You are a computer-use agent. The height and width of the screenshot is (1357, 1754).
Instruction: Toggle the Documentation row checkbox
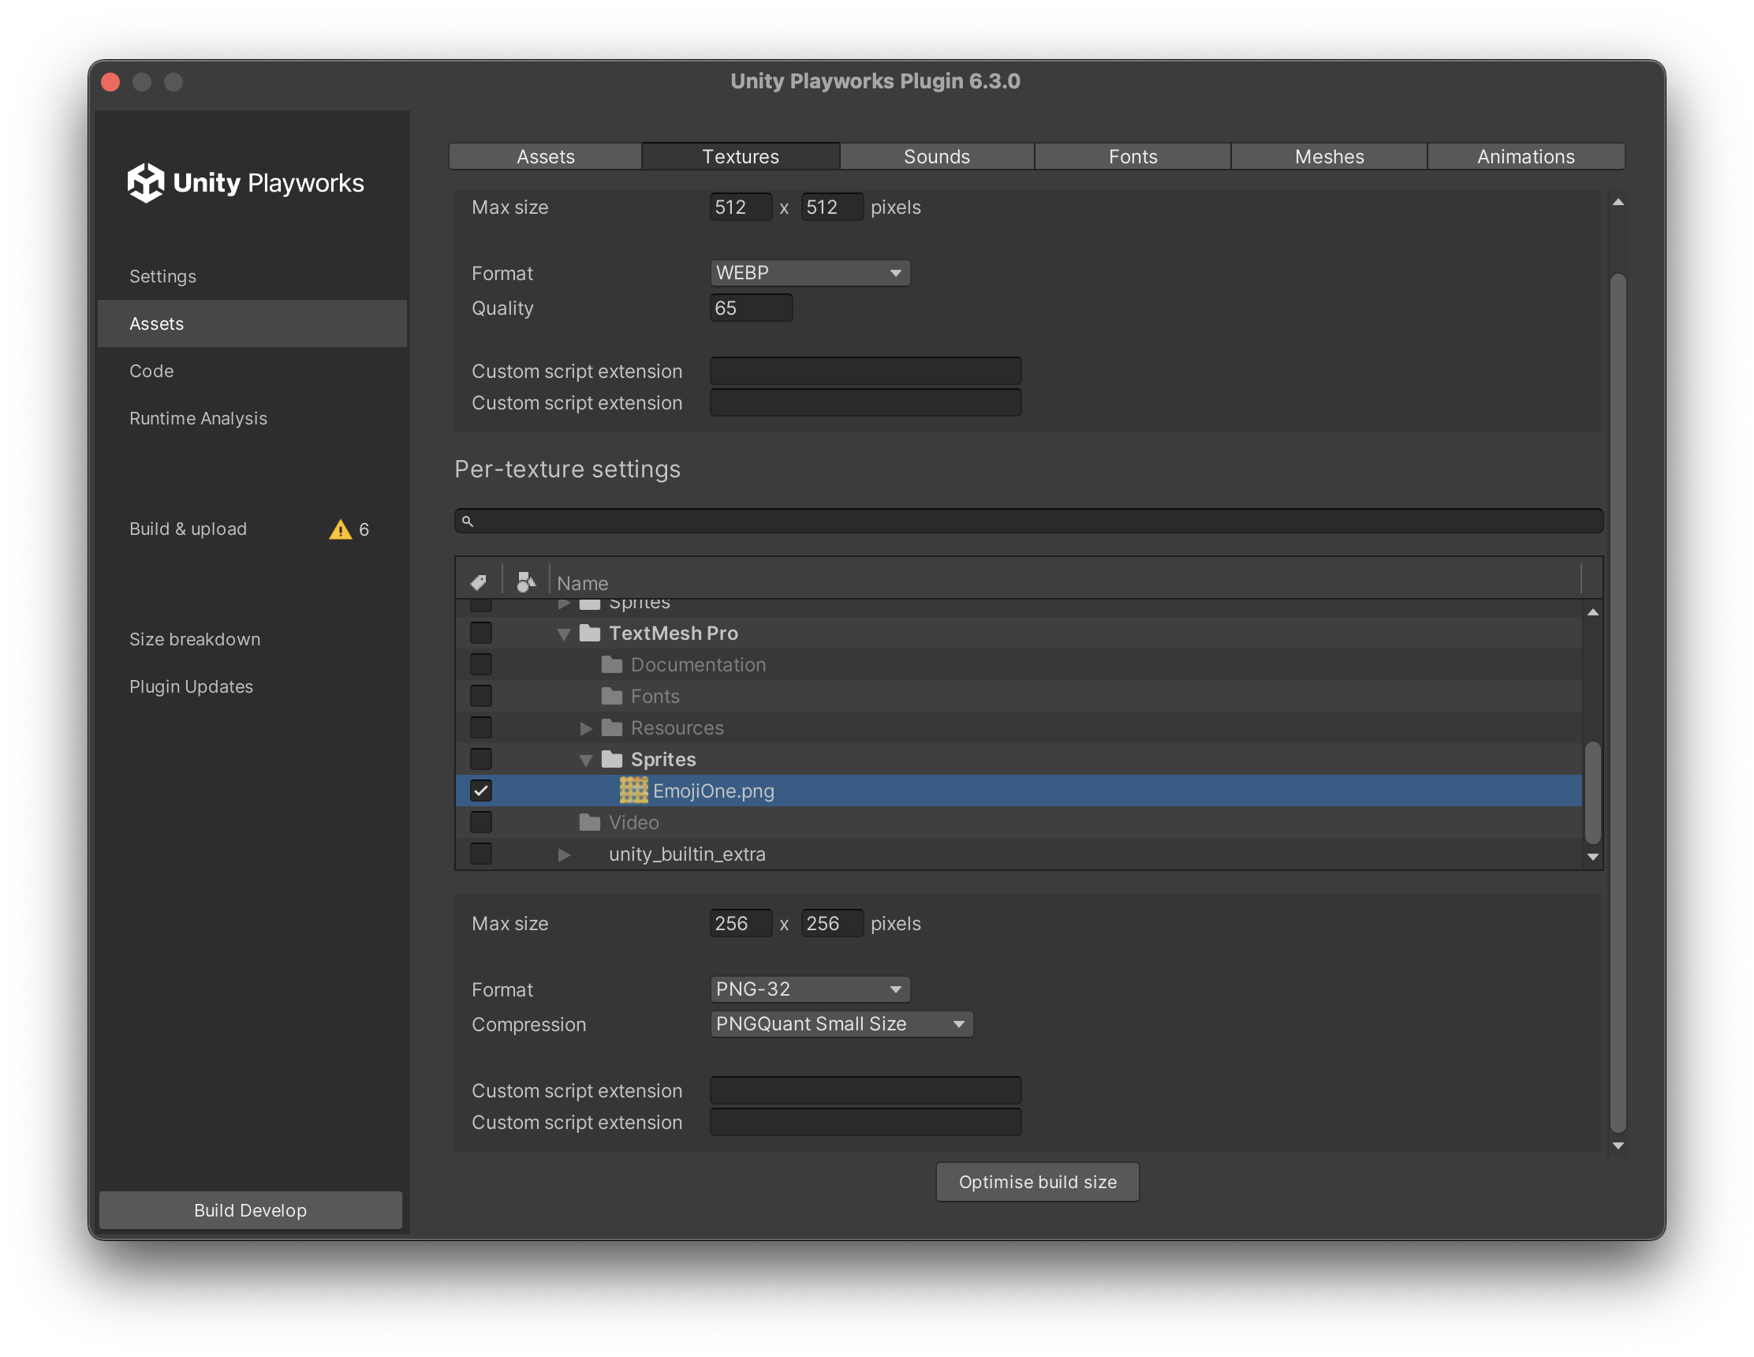click(x=481, y=664)
